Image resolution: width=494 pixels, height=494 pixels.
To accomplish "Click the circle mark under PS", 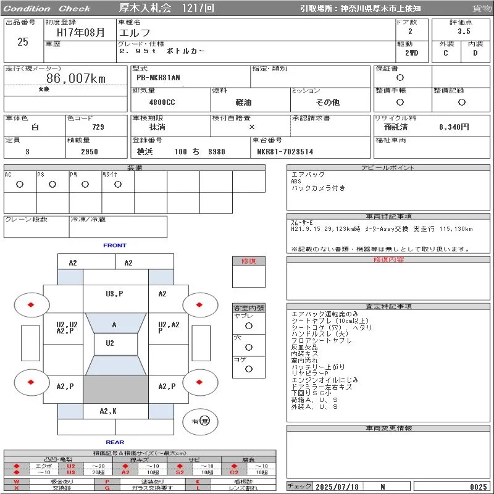I will tap(52, 184).
